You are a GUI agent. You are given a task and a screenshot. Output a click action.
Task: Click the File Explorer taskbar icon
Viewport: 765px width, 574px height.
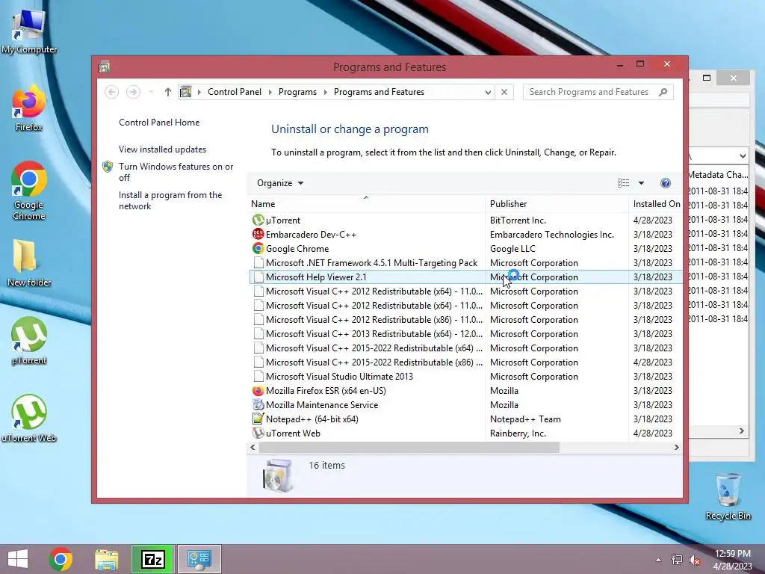point(107,559)
